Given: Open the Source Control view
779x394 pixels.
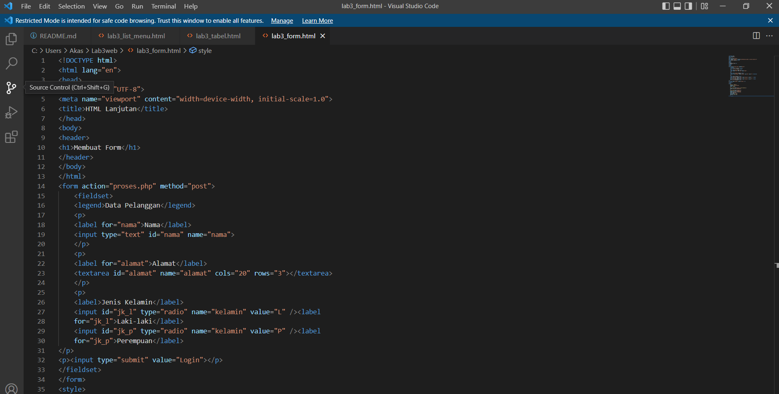Looking at the screenshot, I should [11, 88].
